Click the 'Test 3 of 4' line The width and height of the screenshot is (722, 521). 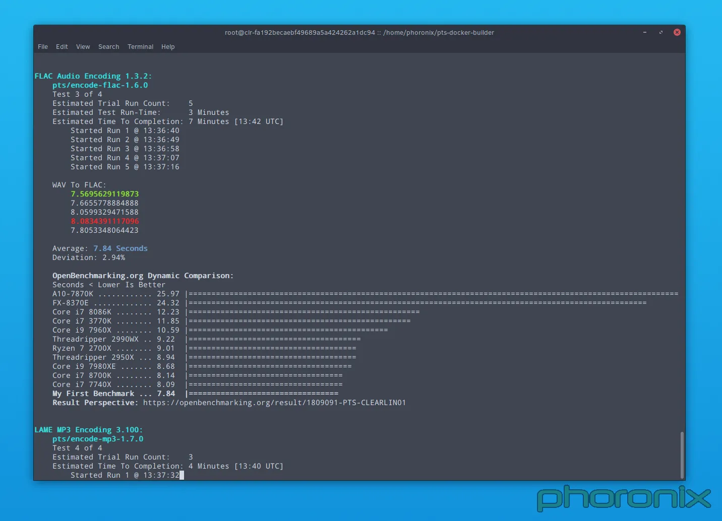click(77, 94)
